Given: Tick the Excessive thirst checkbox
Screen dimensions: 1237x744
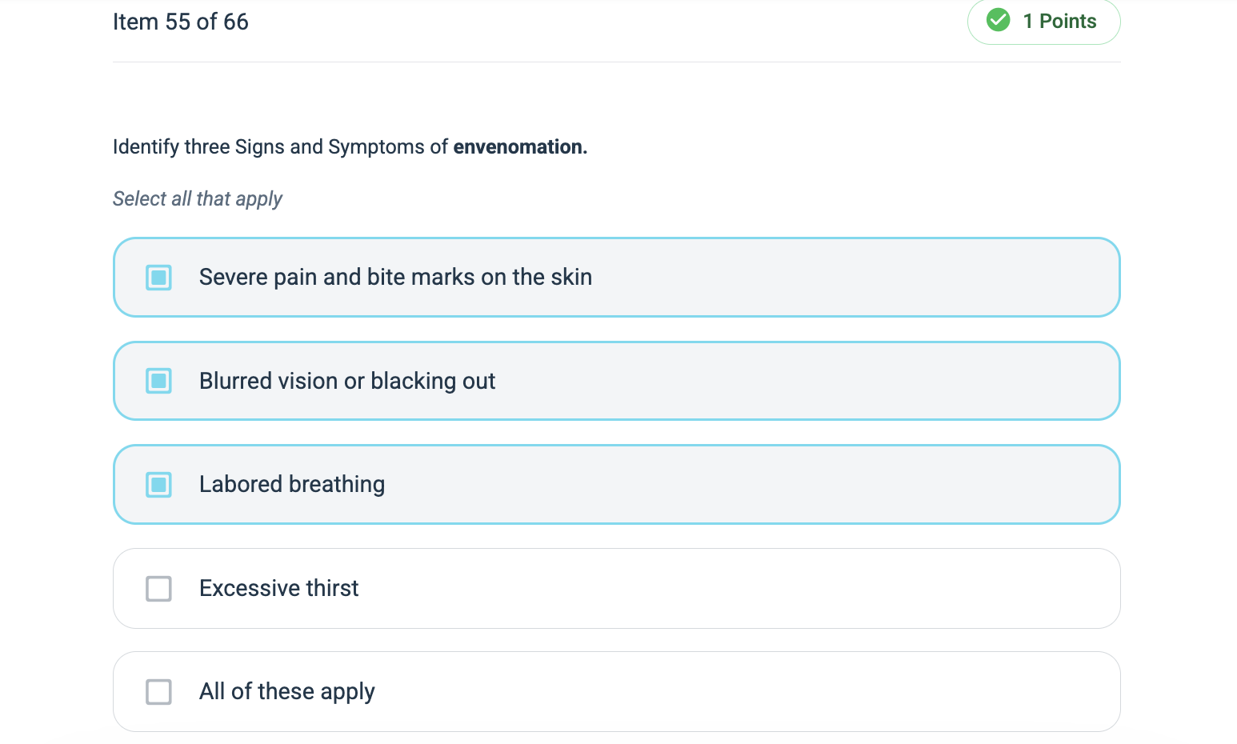Looking at the screenshot, I should tap(158, 589).
